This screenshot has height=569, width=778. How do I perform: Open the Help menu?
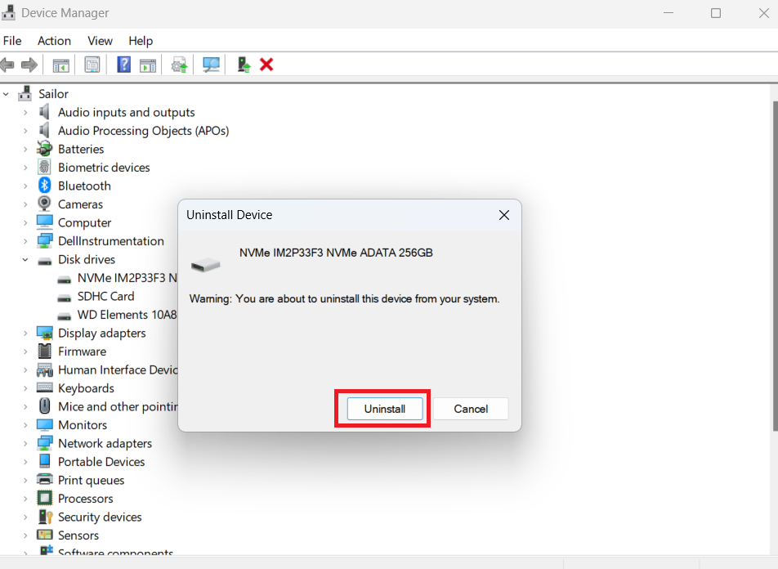click(x=141, y=41)
